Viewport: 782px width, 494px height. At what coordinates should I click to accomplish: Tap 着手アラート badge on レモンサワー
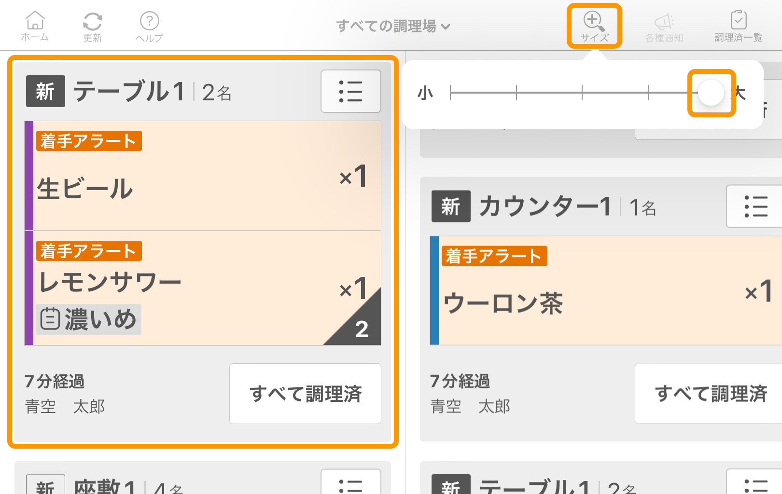click(89, 251)
